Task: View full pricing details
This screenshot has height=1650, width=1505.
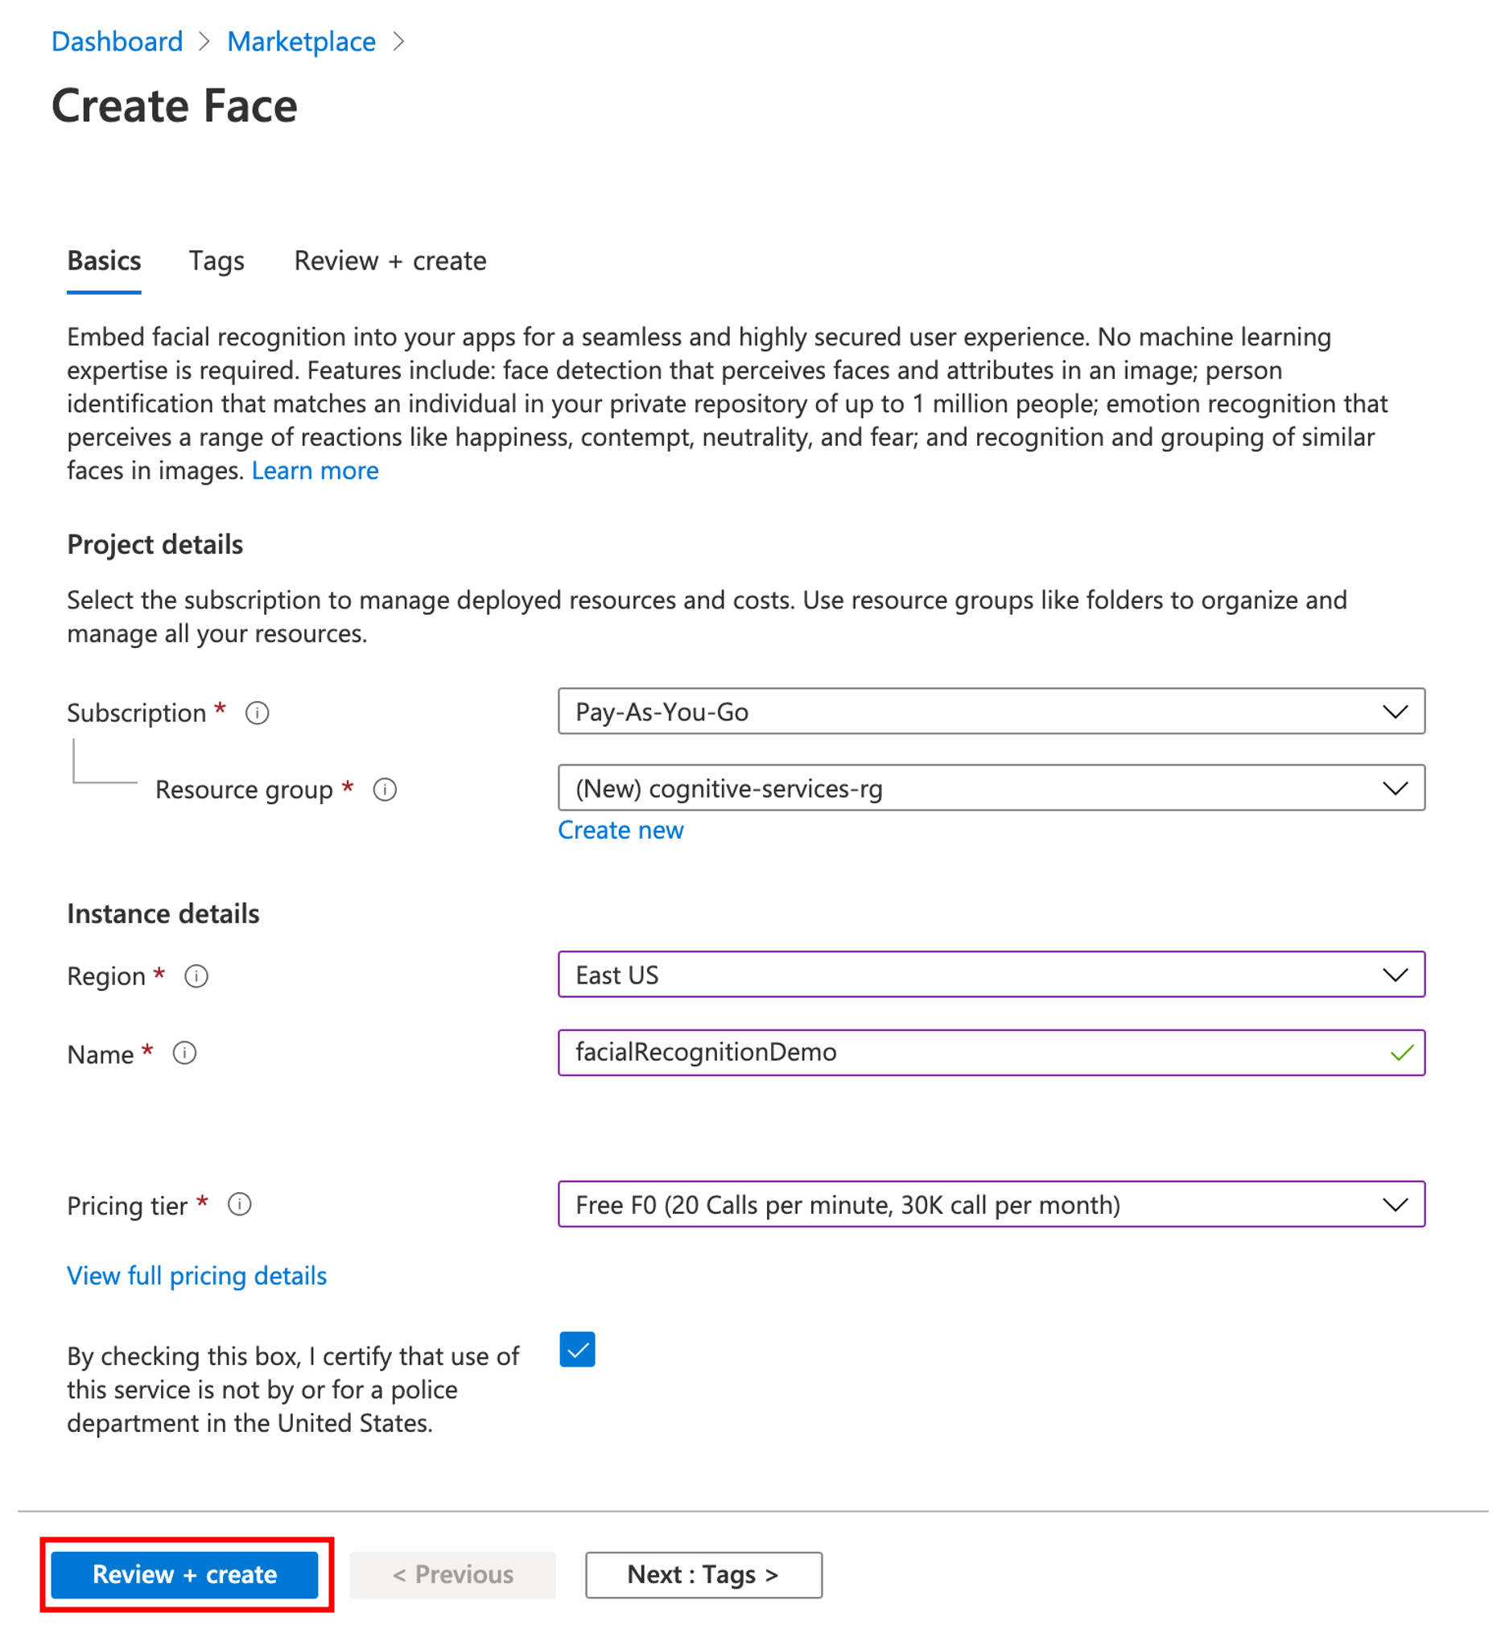Action: coord(196,1275)
